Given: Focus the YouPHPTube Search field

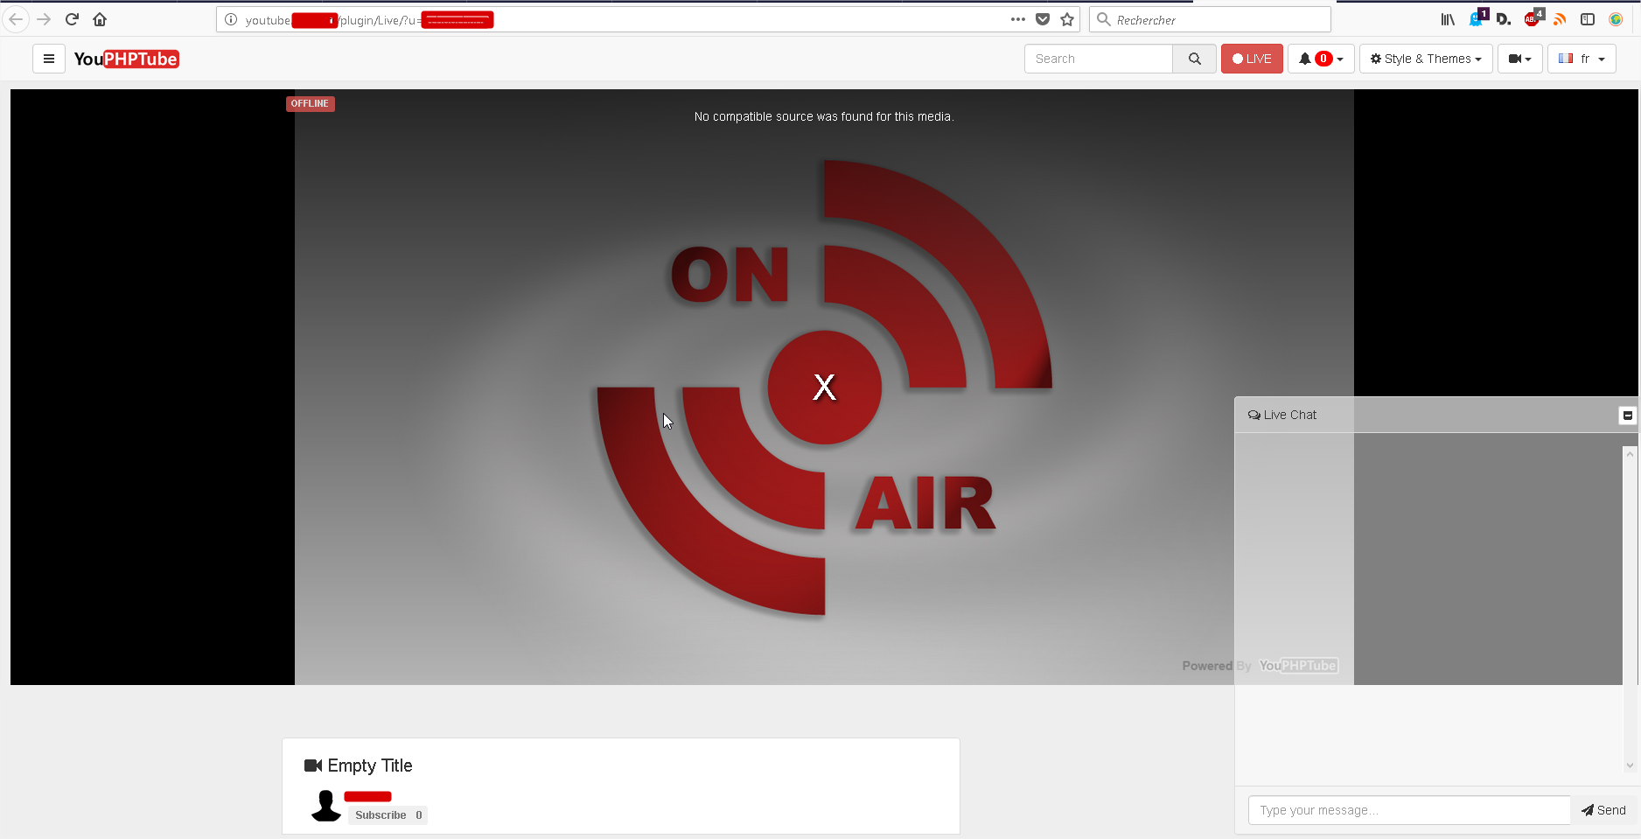Looking at the screenshot, I should [1099, 59].
